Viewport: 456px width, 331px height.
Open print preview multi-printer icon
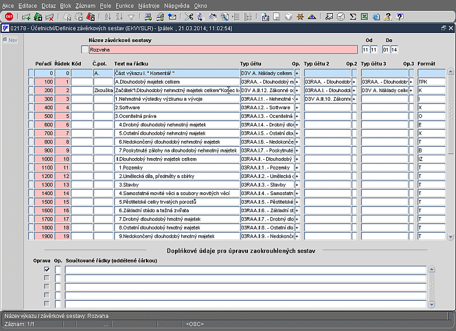pos(160,17)
